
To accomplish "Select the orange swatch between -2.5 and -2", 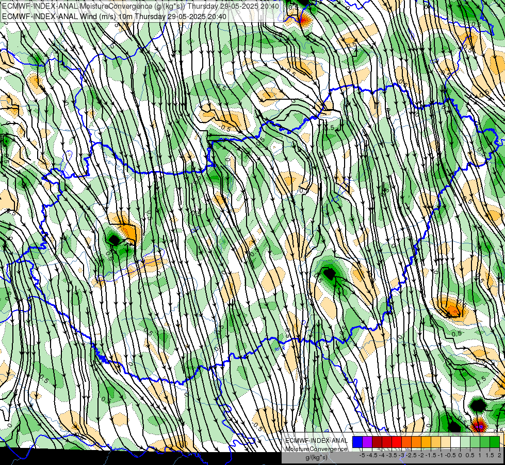I will tap(416, 442).
